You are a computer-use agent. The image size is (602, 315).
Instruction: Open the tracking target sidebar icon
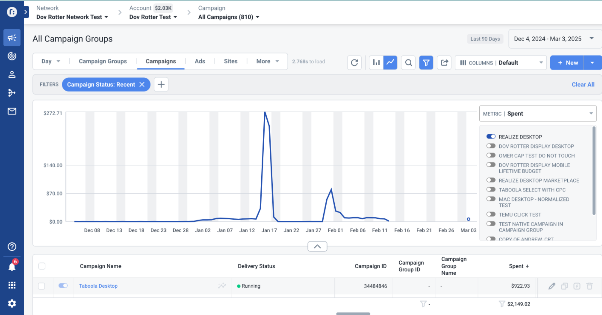point(12,56)
